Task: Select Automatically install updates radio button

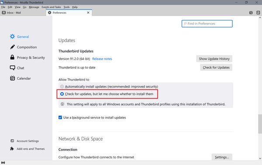Action: coord(62,87)
